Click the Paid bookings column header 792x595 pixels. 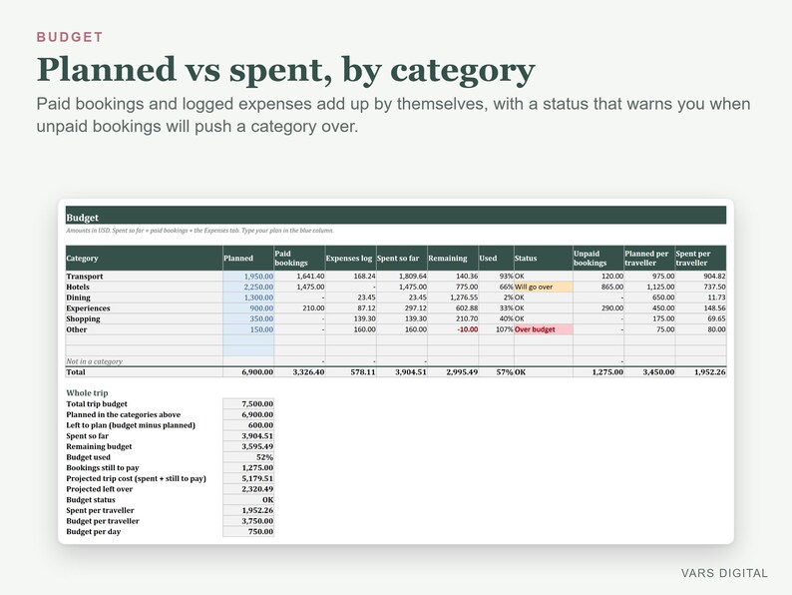point(299,259)
